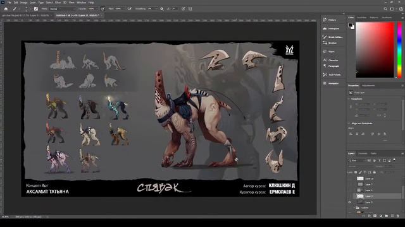Screen dimensions: 405x227
Task: Switch to the Gradients tab
Action: 387,18
